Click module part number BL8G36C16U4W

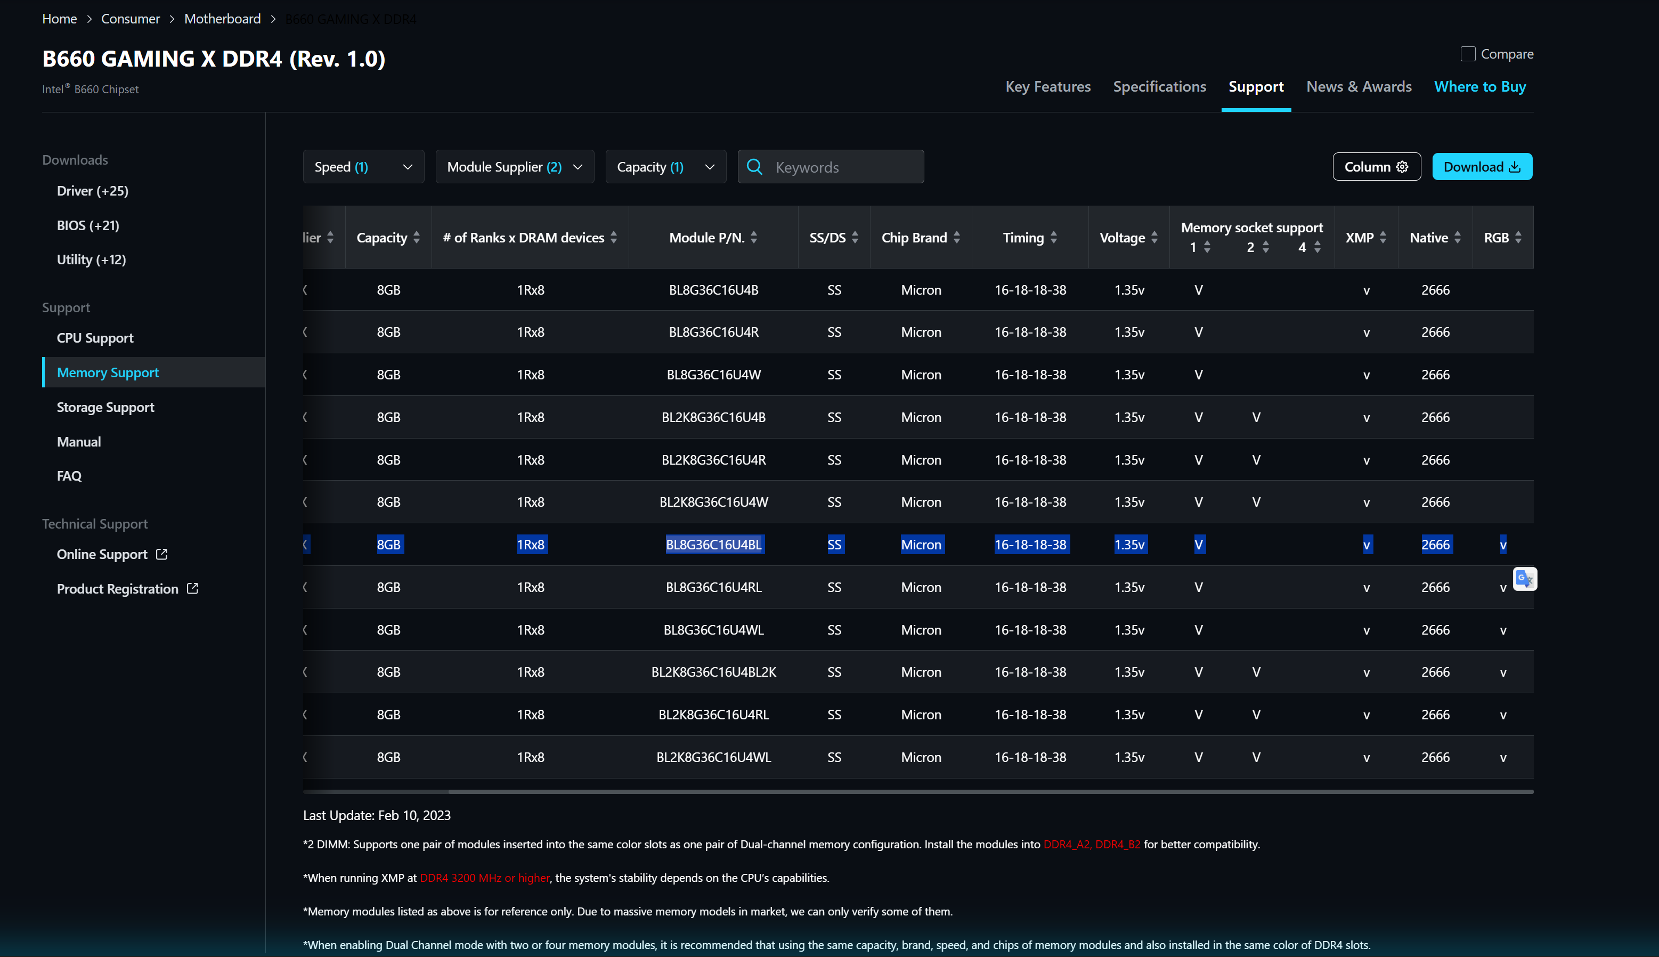click(713, 375)
